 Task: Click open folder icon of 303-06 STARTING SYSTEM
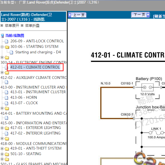[7, 47]
